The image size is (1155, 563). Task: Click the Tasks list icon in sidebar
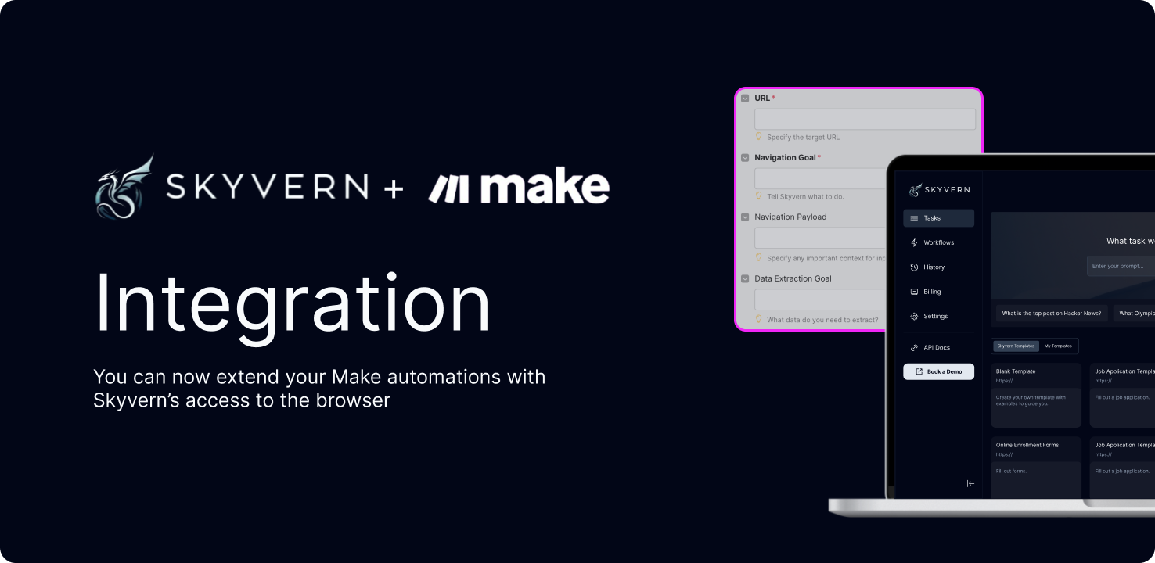click(x=914, y=218)
